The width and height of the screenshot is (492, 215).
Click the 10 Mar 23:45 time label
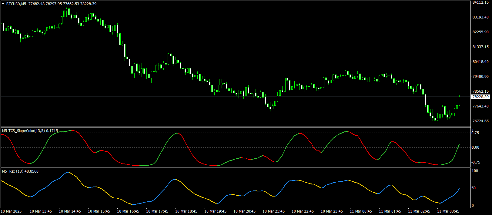click(332, 211)
